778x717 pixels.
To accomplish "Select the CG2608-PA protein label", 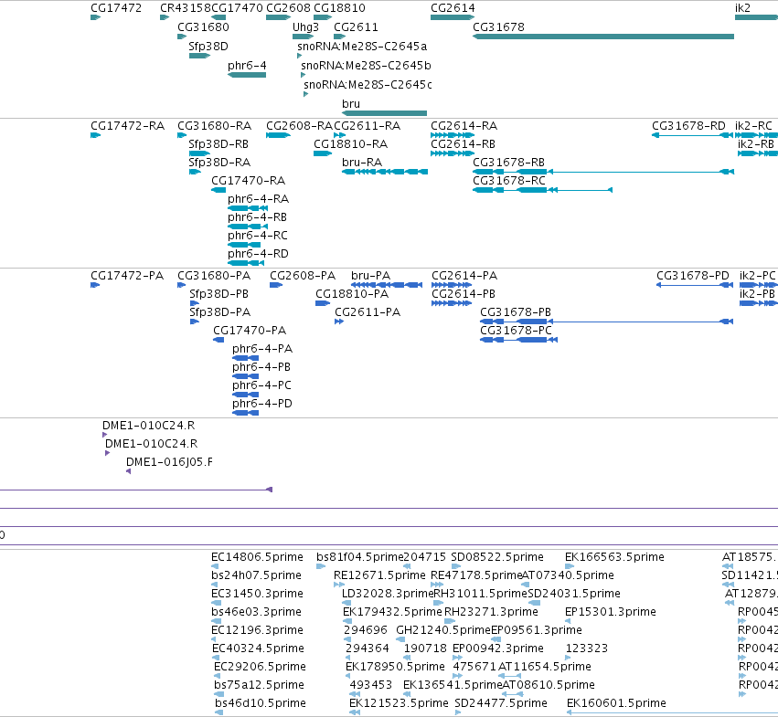I will (303, 276).
